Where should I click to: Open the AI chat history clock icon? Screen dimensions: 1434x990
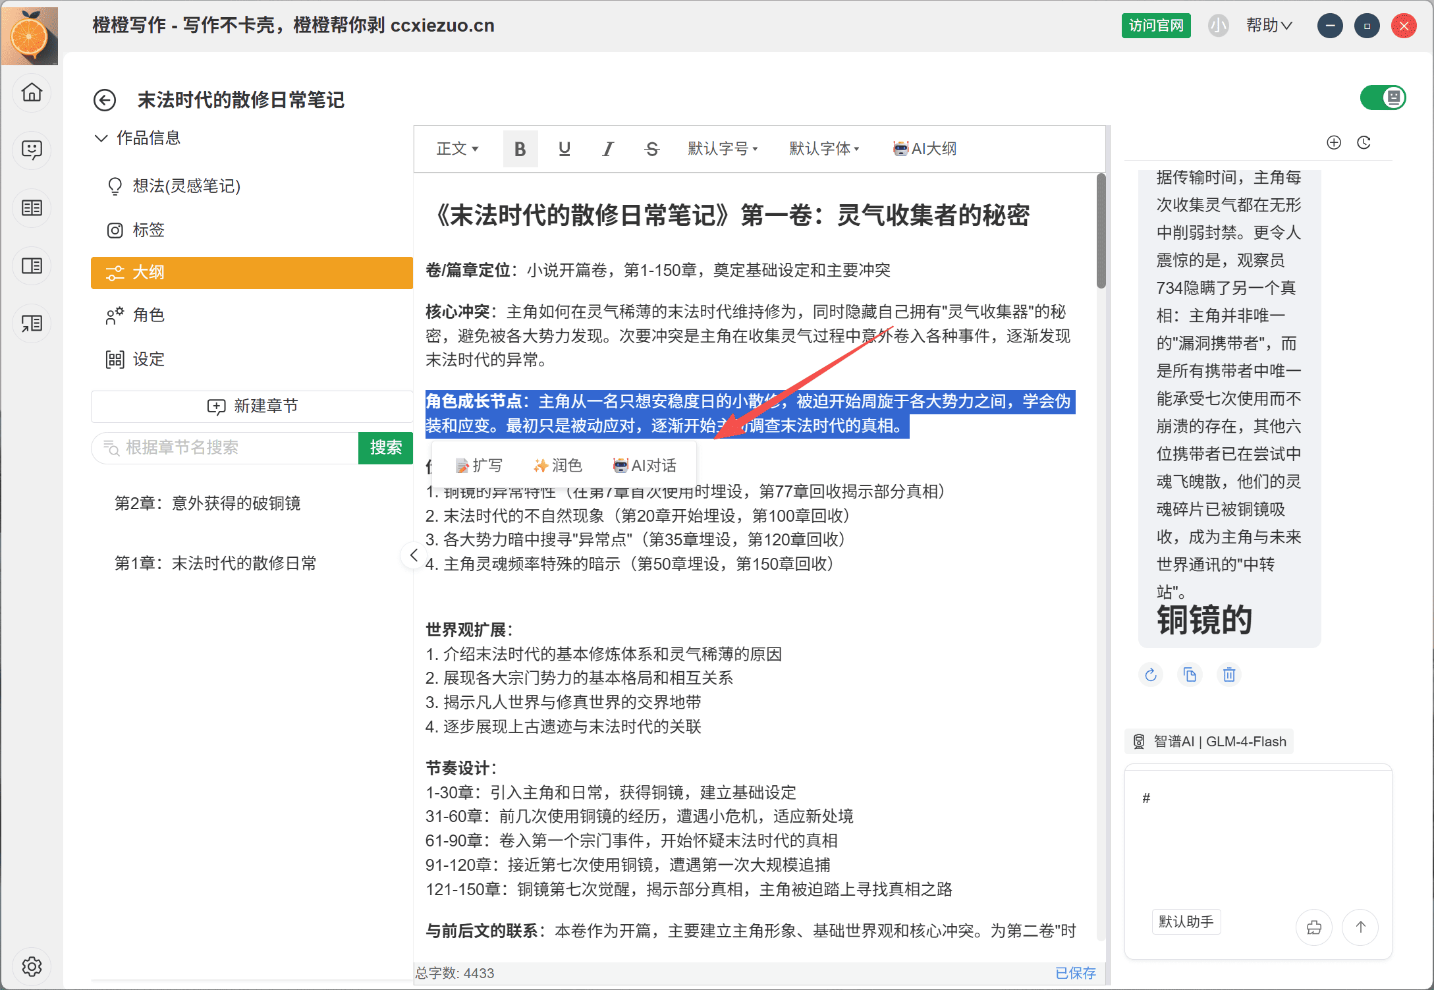[x=1364, y=142]
